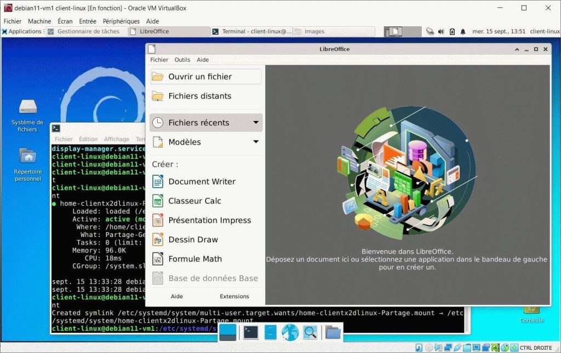Open the file manager icon in the dock
561x353 pixels.
tap(271, 332)
